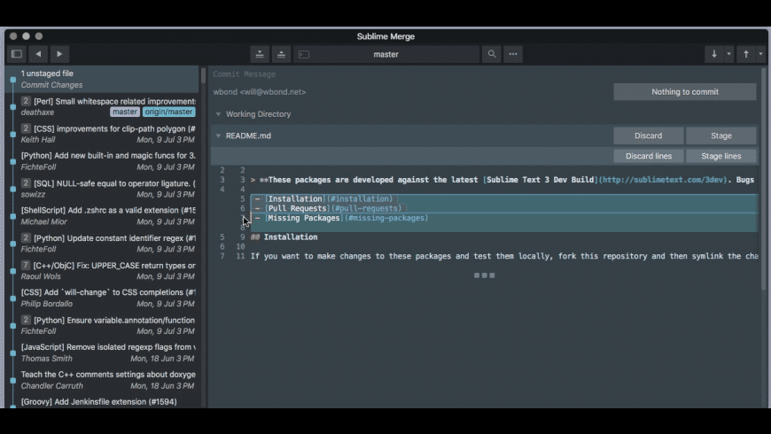
Task: Open the pull options dropdown arrow
Action: pyautogui.click(x=728, y=54)
